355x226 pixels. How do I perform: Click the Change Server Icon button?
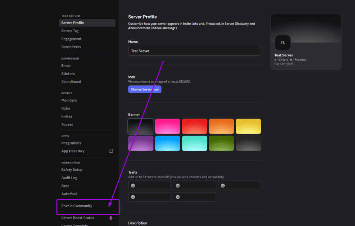(145, 89)
